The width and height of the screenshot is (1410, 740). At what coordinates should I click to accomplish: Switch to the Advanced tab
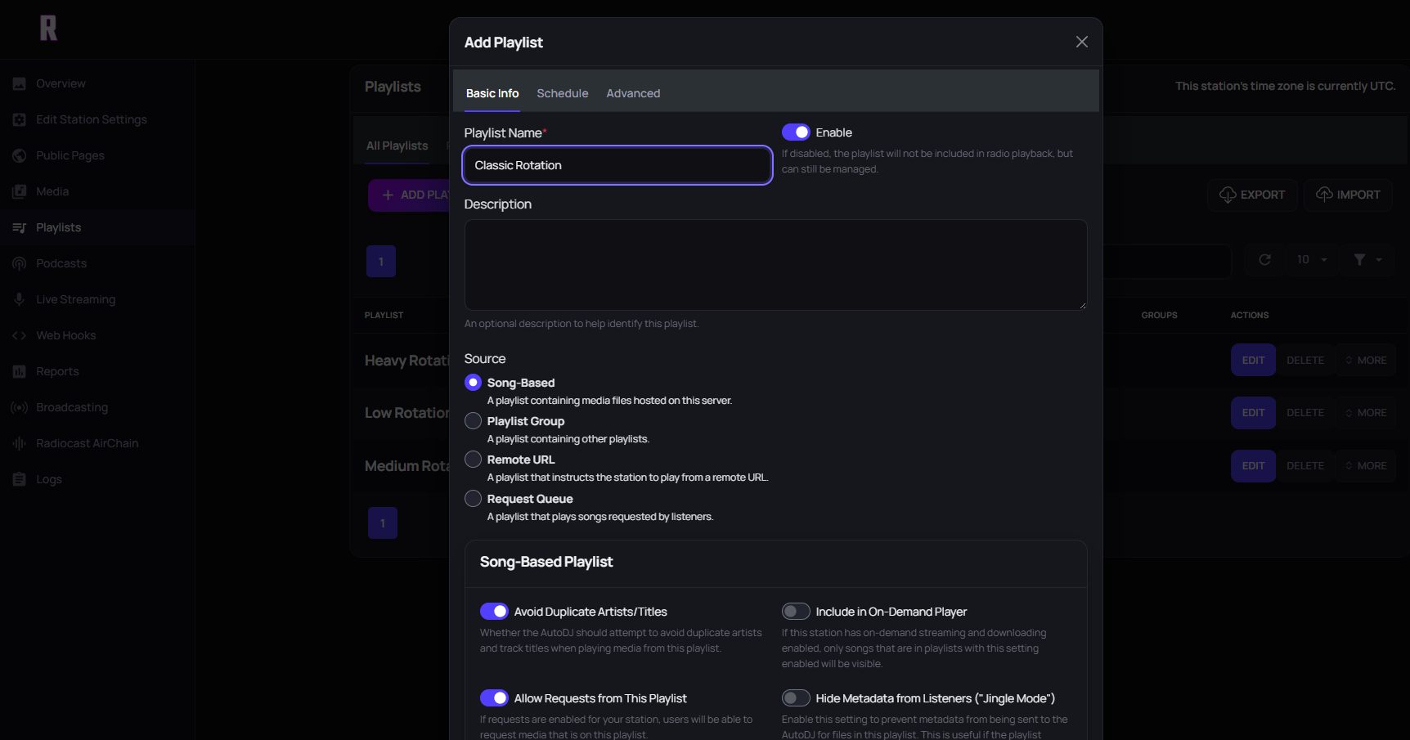pyautogui.click(x=633, y=93)
